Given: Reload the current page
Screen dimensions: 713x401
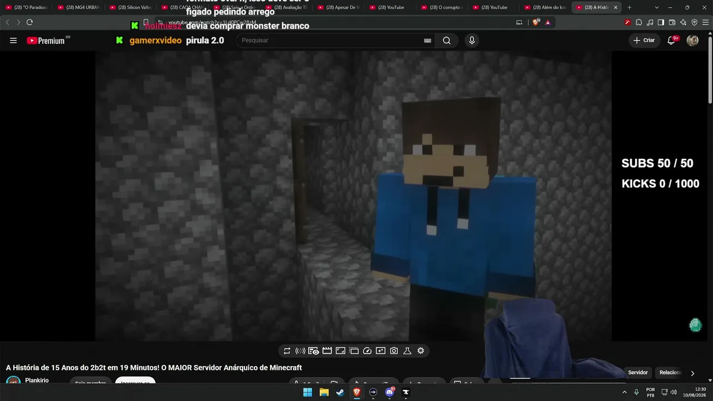Looking at the screenshot, I should 30,22.
